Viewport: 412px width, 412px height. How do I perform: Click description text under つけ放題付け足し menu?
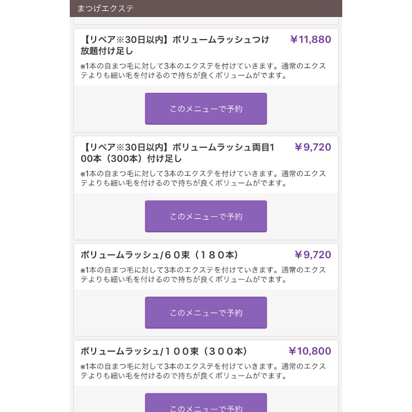point(203,71)
